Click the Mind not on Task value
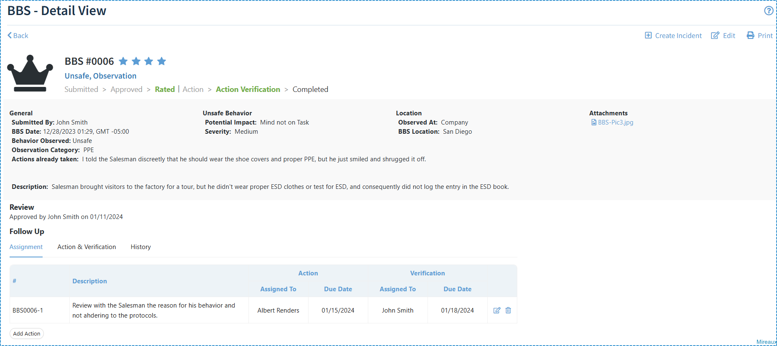This screenshot has width=777, height=346. point(284,122)
